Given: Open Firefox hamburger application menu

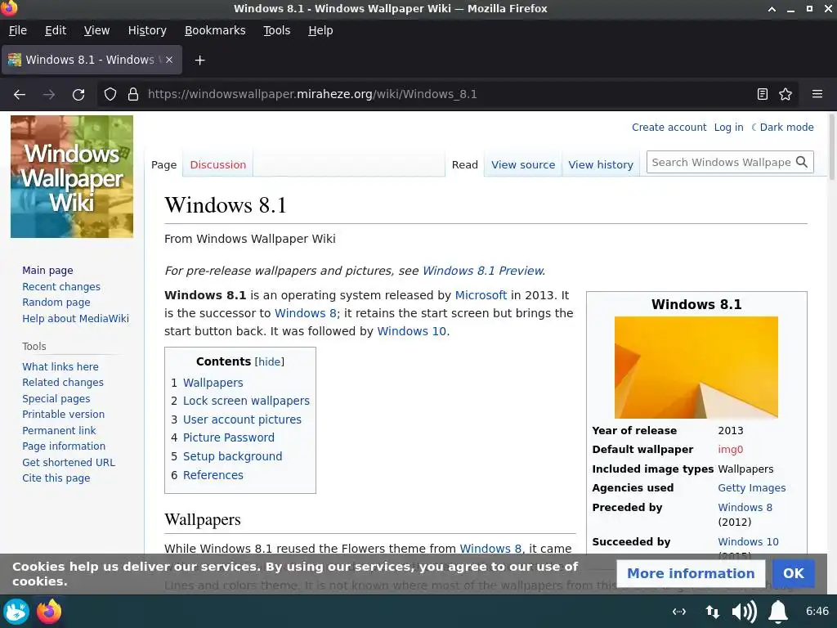Looking at the screenshot, I should 817,94.
